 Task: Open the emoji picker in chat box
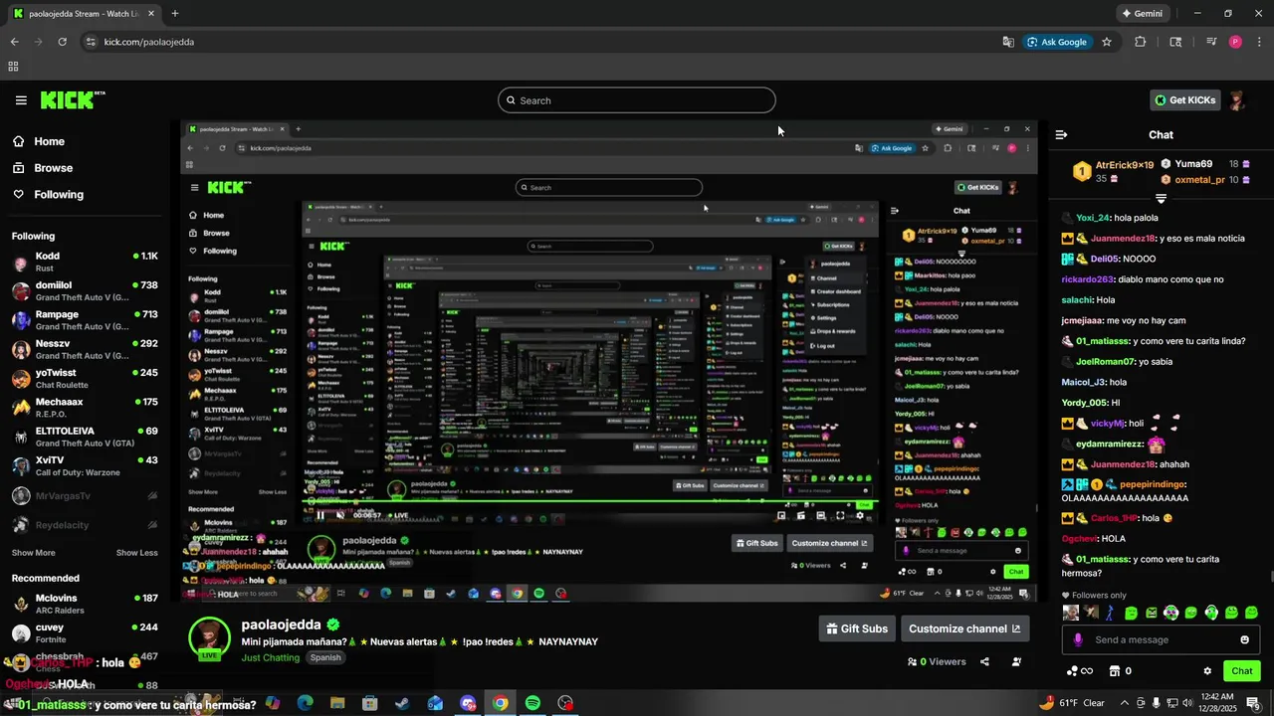(1244, 639)
